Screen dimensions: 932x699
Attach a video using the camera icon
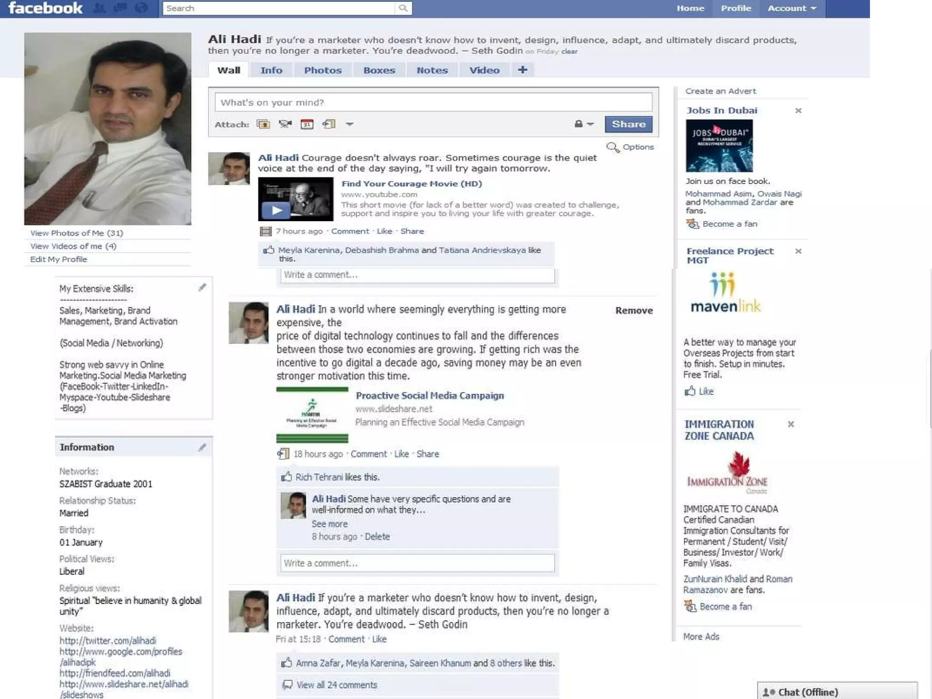click(x=285, y=124)
